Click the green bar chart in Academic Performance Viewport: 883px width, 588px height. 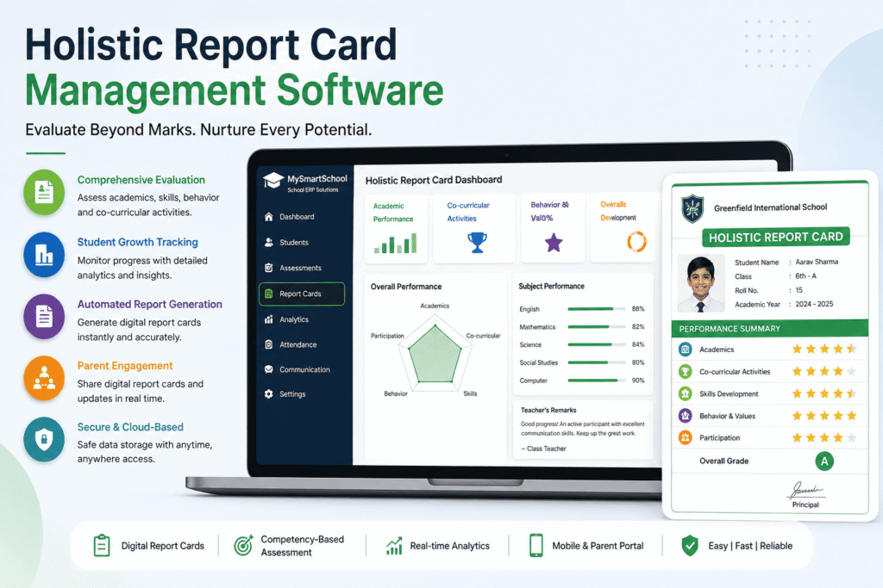tap(395, 243)
